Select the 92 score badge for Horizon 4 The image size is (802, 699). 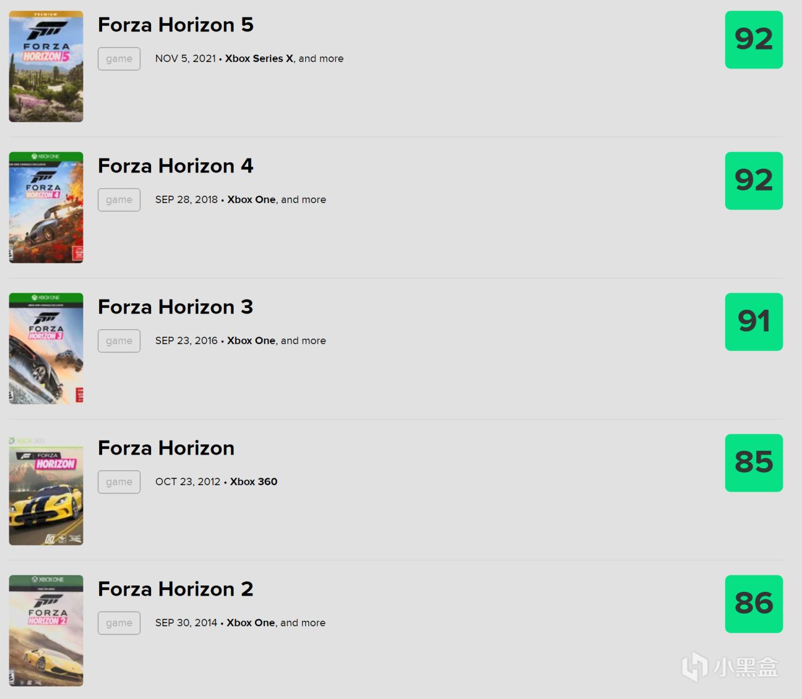(754, 181)
